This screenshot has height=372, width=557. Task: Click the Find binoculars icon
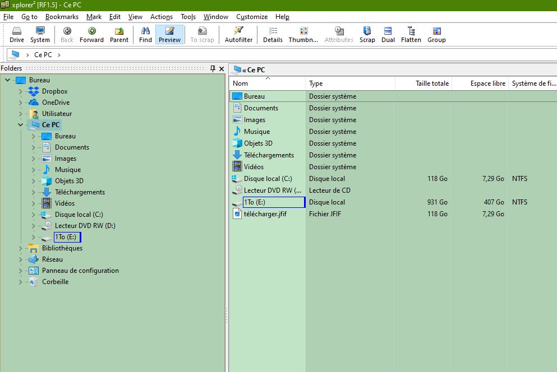pyautogui.click(x=145, y=34)
